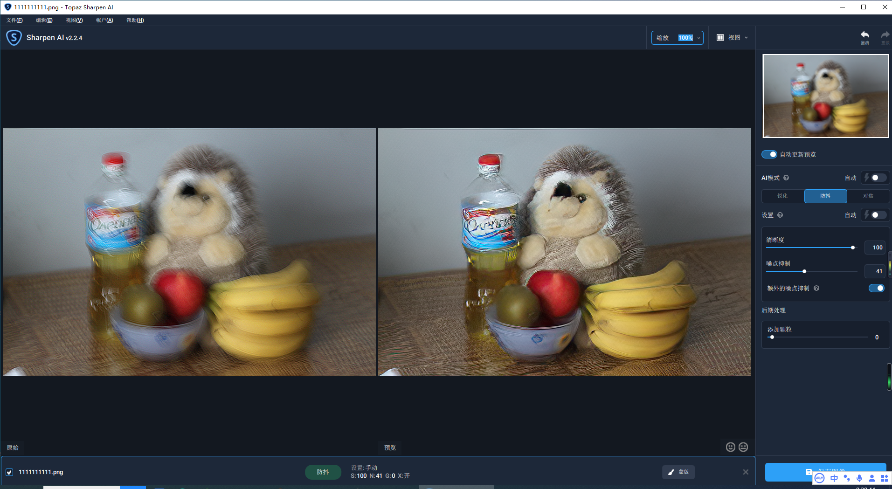Click the 蒙版 mask button
This screenshot has height=489, width=892.
(678, 472)
